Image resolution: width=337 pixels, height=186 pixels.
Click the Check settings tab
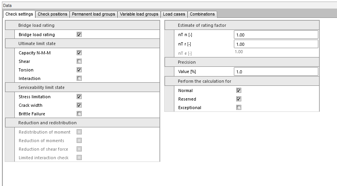pos(19,14)
